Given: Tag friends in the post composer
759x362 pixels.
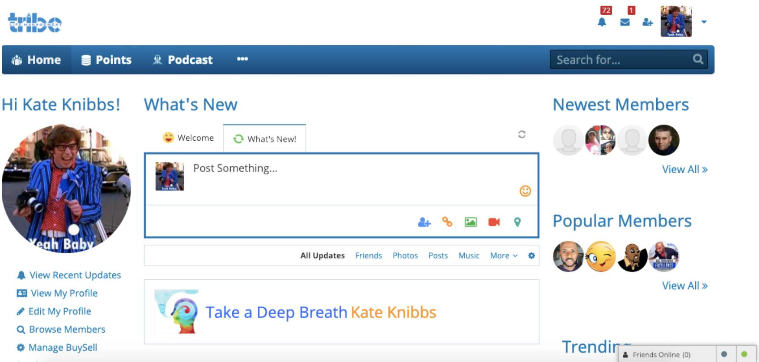Looking at the screenshot, I should point(424,223).
